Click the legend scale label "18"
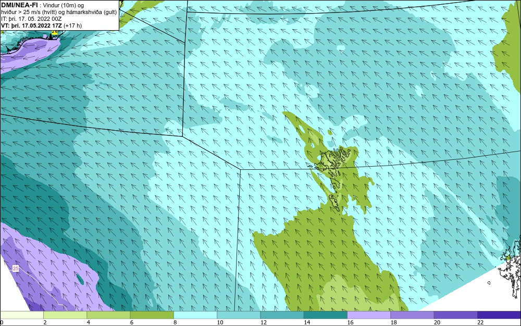 coord(394,322)
